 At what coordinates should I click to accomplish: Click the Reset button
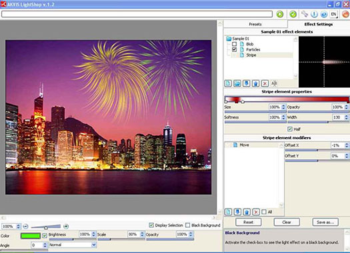tap(248, 222)
